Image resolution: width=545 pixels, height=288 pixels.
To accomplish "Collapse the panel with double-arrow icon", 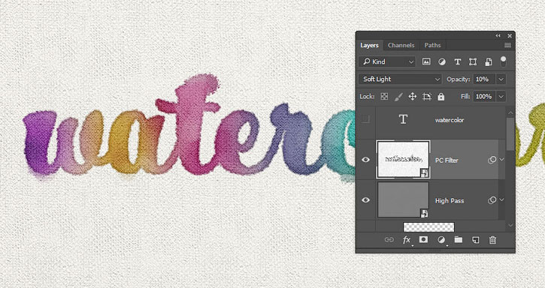I will (x=498, y=35).
